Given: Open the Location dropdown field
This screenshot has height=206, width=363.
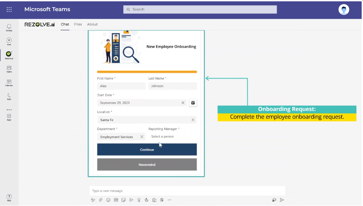Looking at the screenshot, I should [147, 119].
